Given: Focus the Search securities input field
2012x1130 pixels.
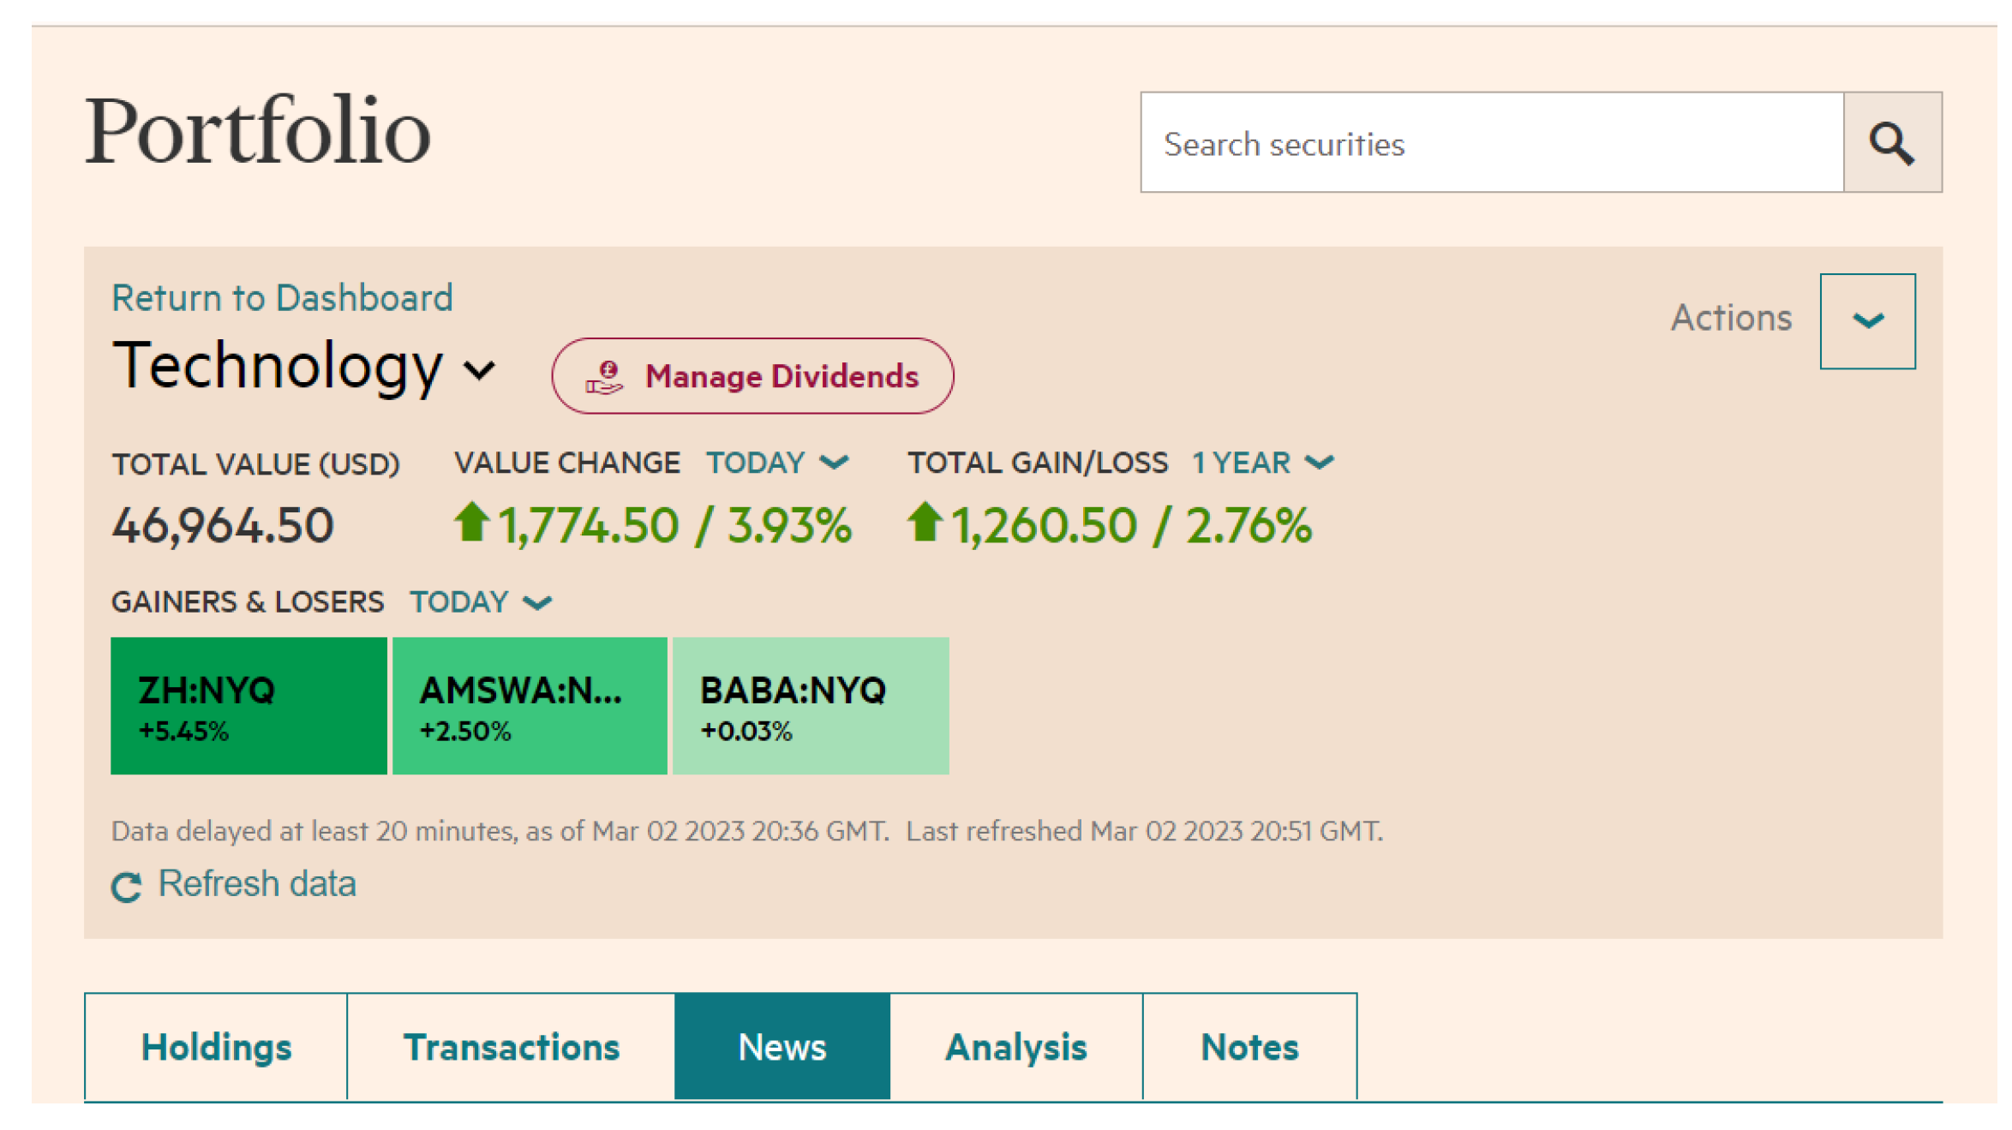Looking at the screenshot, I should point(1491,143).
